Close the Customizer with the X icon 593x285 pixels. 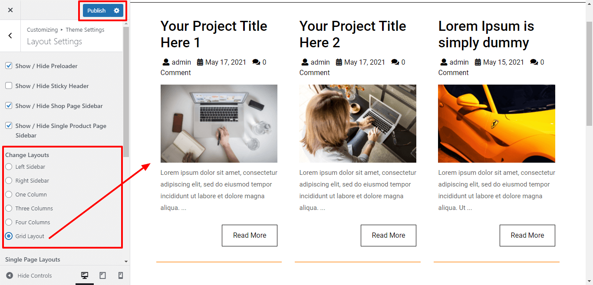coord(10,10)
